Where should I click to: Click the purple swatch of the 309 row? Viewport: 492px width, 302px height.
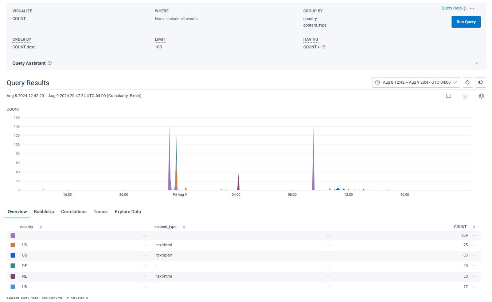13,236
